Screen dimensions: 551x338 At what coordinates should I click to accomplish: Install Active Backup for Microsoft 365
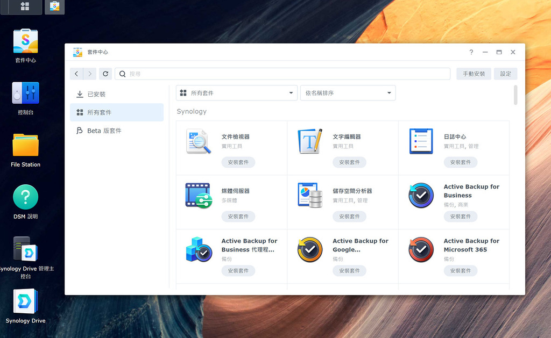click(461, 271)
